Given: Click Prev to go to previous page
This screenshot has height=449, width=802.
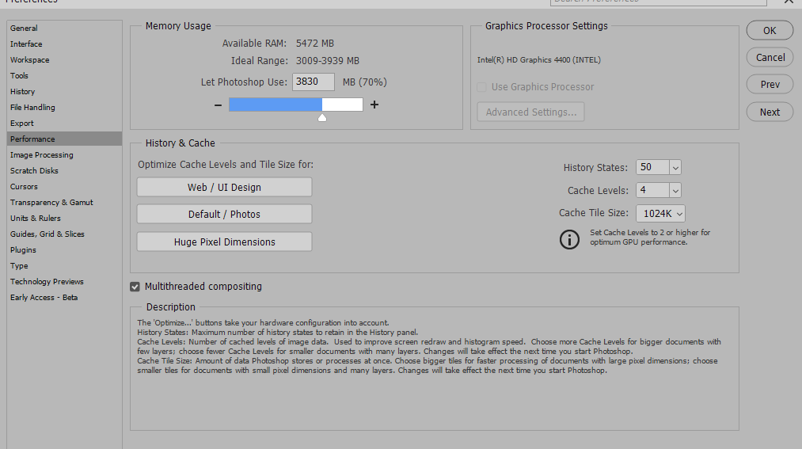Looking at the screenshot, I should click(x=770, y=85).
